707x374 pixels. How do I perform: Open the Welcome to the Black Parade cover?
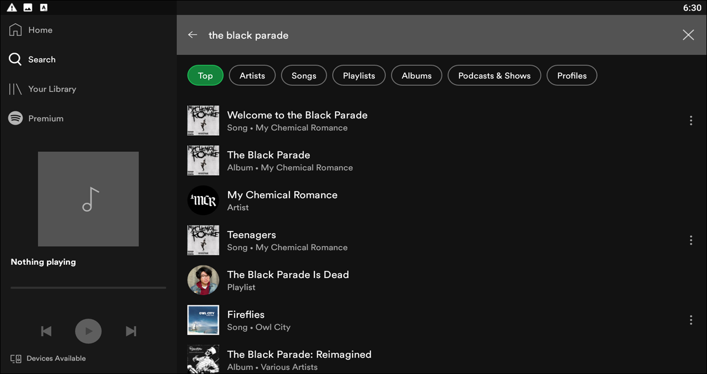[x=203, y=120]
